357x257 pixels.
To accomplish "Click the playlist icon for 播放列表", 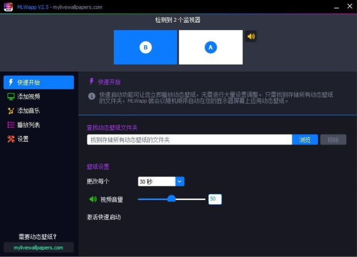I will click(x=11, y=125).
